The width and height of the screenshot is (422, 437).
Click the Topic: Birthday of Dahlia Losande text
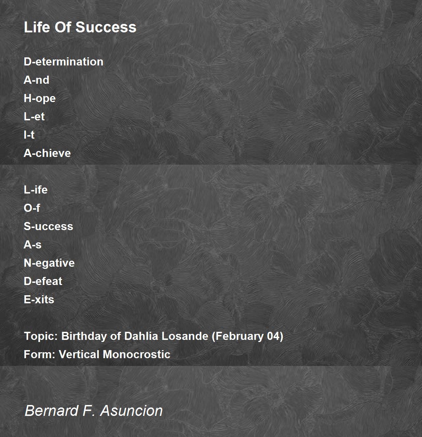116,336
